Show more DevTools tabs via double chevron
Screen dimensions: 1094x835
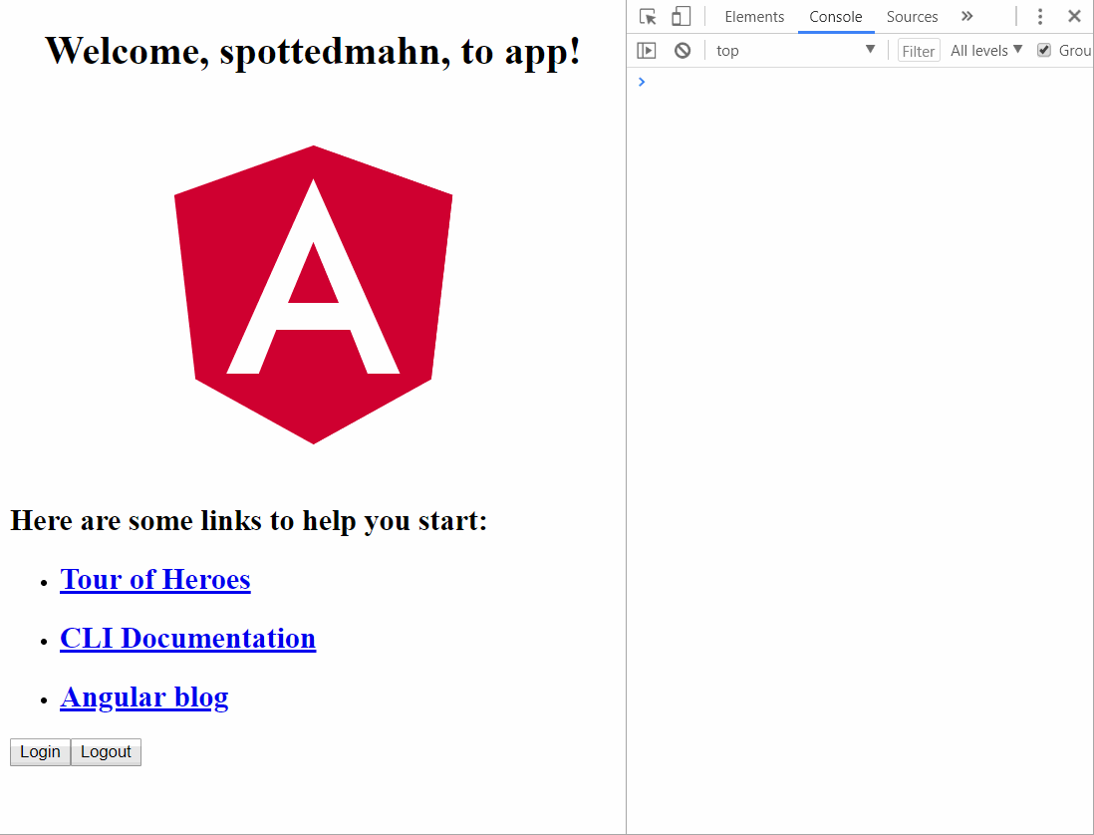click(967, 16)
